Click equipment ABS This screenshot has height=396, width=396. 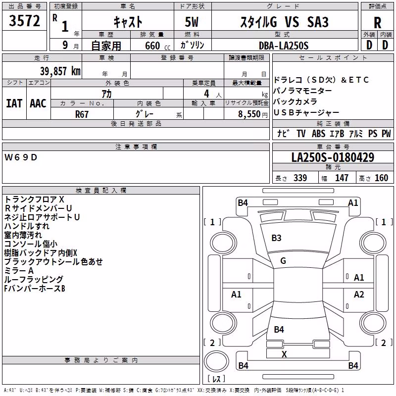click(x=318, y=134)
